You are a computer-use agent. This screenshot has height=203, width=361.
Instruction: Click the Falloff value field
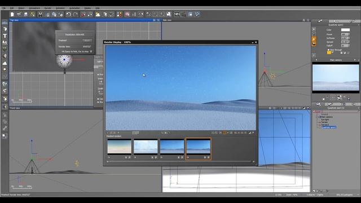point(345,46)
